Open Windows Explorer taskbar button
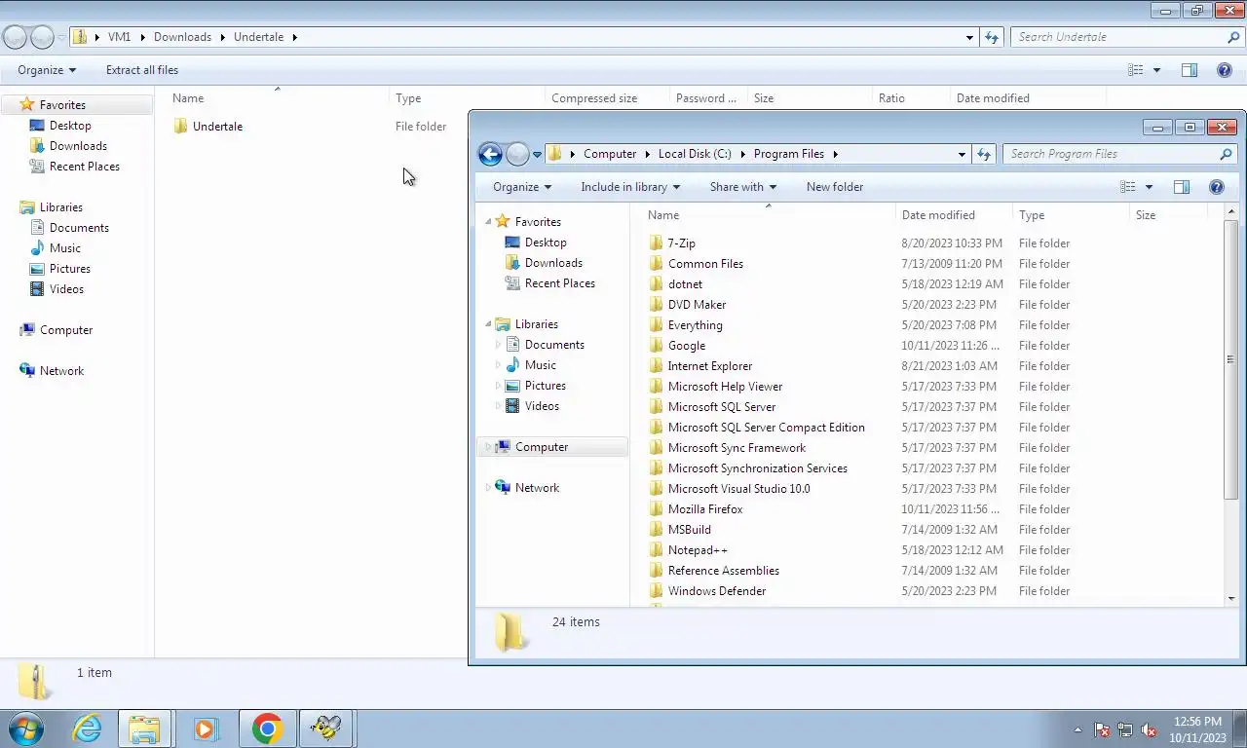This screenshot has height=748, width=1247. pyautogui.click(x=144, y=729)
